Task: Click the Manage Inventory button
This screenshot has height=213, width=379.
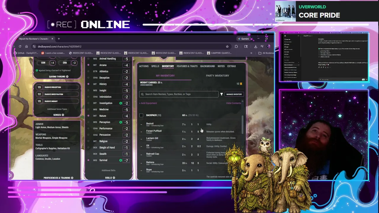Action: coord(234,94)
